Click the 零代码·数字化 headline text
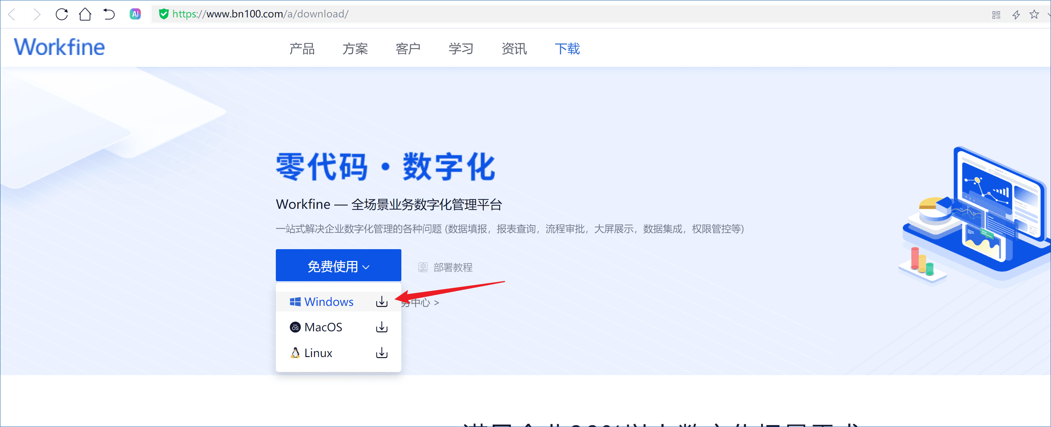The height and width of the screenshot is (427, 1051). point(386,166)
